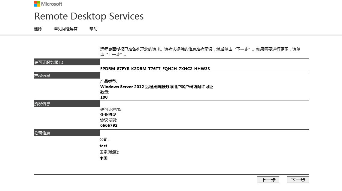Click the Microsoft four-square logo
The width and height of the screenshot is (342, 191).
click(x=37, y=4)
